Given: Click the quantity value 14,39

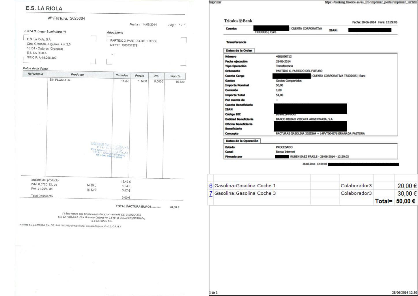Looking at the screenshot, I should point(125,81).
